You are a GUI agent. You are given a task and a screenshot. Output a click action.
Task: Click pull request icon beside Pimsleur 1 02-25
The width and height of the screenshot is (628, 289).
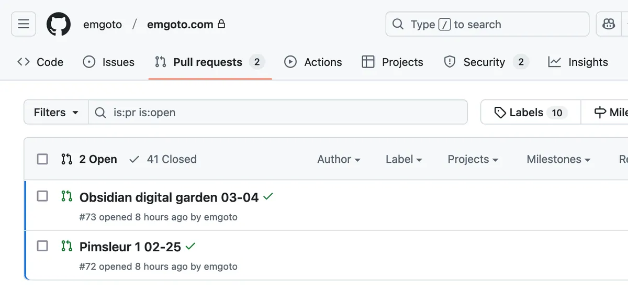pos(66,246)
